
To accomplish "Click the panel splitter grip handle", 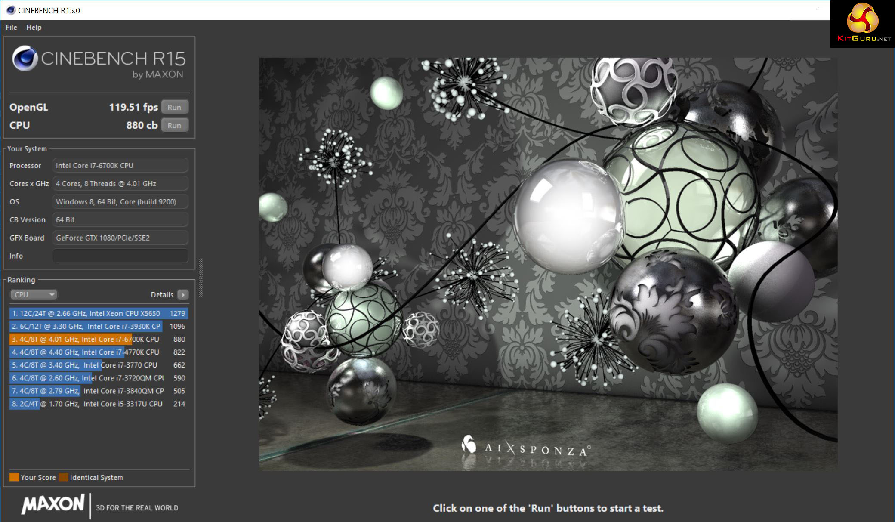I will coord(201,278).
